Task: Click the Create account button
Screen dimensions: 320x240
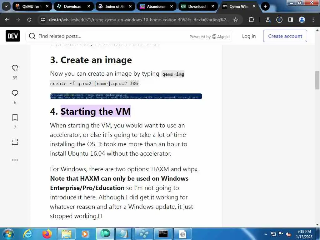Action: [x=285, y=36]
